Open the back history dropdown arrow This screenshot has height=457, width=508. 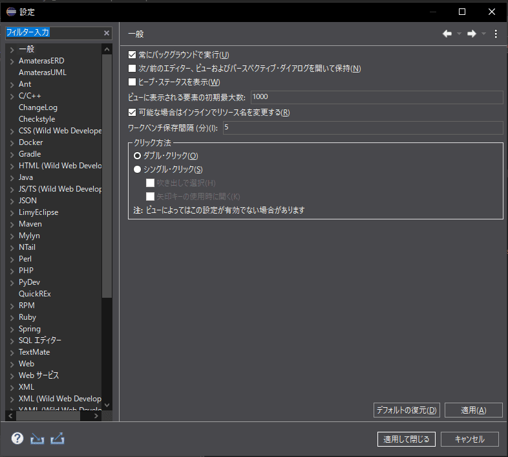(459, 34)
